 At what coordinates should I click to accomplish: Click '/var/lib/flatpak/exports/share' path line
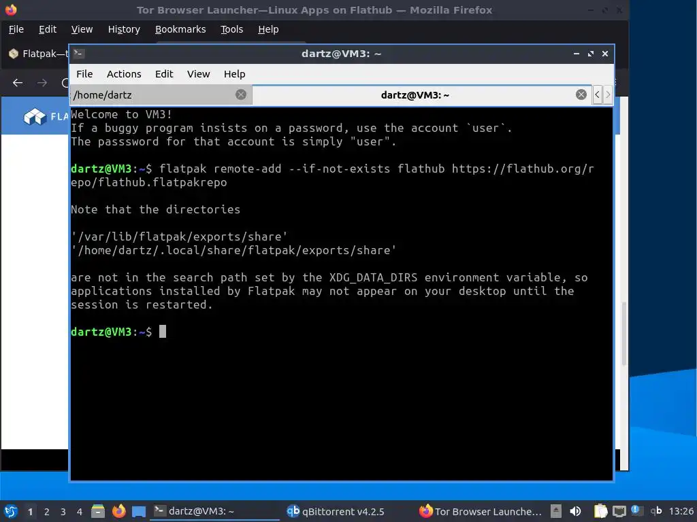point(179,237)
